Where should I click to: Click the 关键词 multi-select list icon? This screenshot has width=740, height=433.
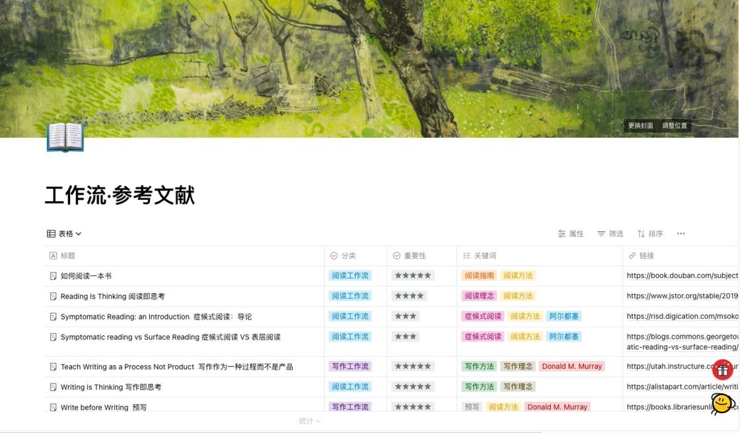pyautogui.click(x=466, y=255)
